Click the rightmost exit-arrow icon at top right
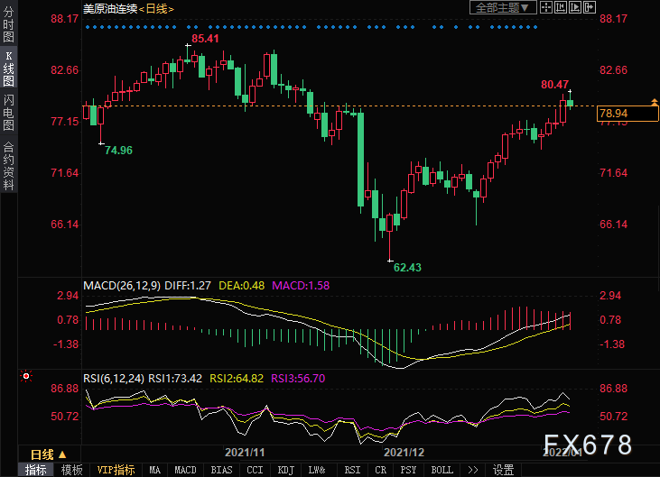The width and height of the screenshot is (660, 477). point(590,7)
